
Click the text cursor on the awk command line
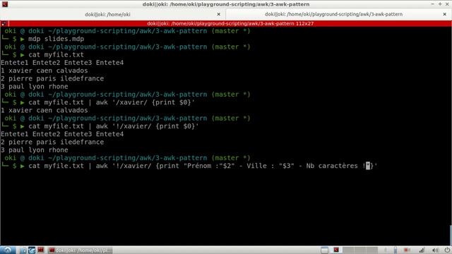367,166
